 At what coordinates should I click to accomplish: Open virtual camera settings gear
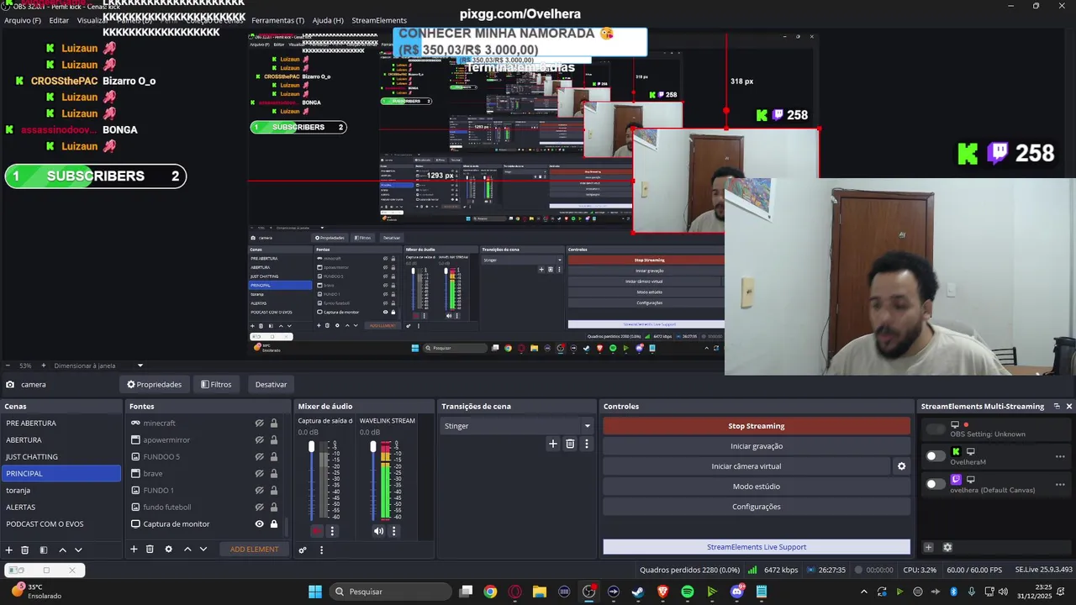(901, 466)
